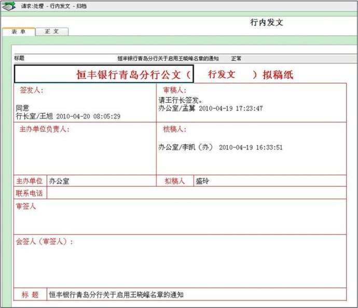
Task: Click the 标 题 label in bottom row
Action: (30, 295)
